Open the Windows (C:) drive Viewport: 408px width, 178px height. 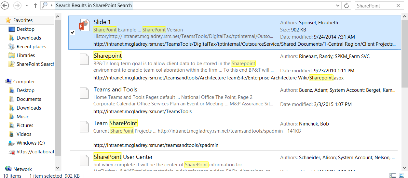(31, 143)
